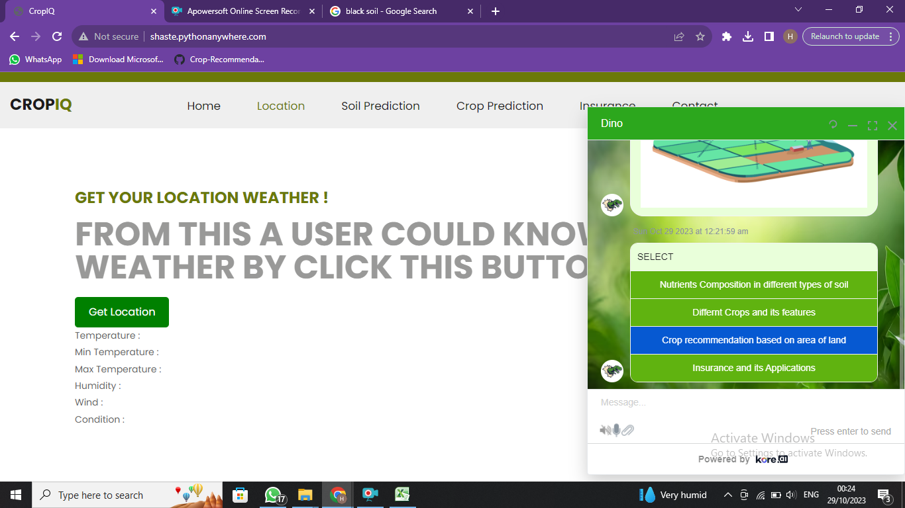Click the CROPIQ site logo
The width and height of the screenshot is (905, 508).
click(41, 105)
